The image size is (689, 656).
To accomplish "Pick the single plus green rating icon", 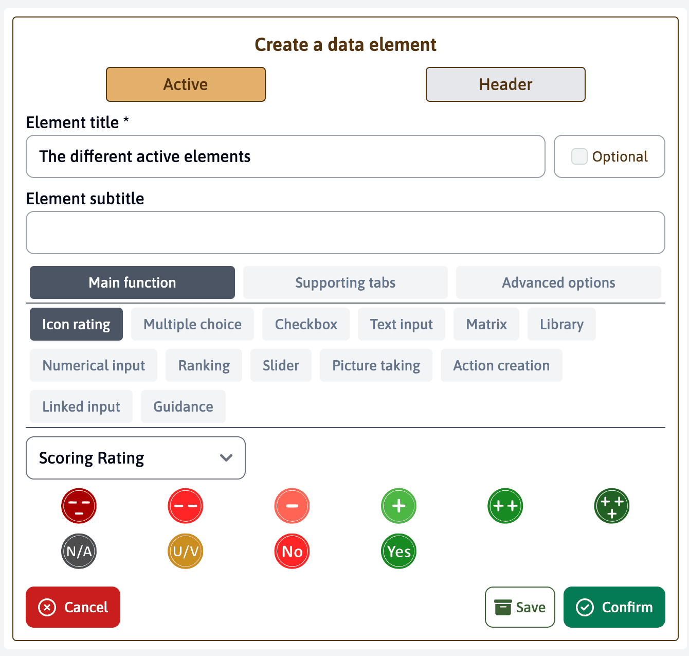I will [398, 506].
